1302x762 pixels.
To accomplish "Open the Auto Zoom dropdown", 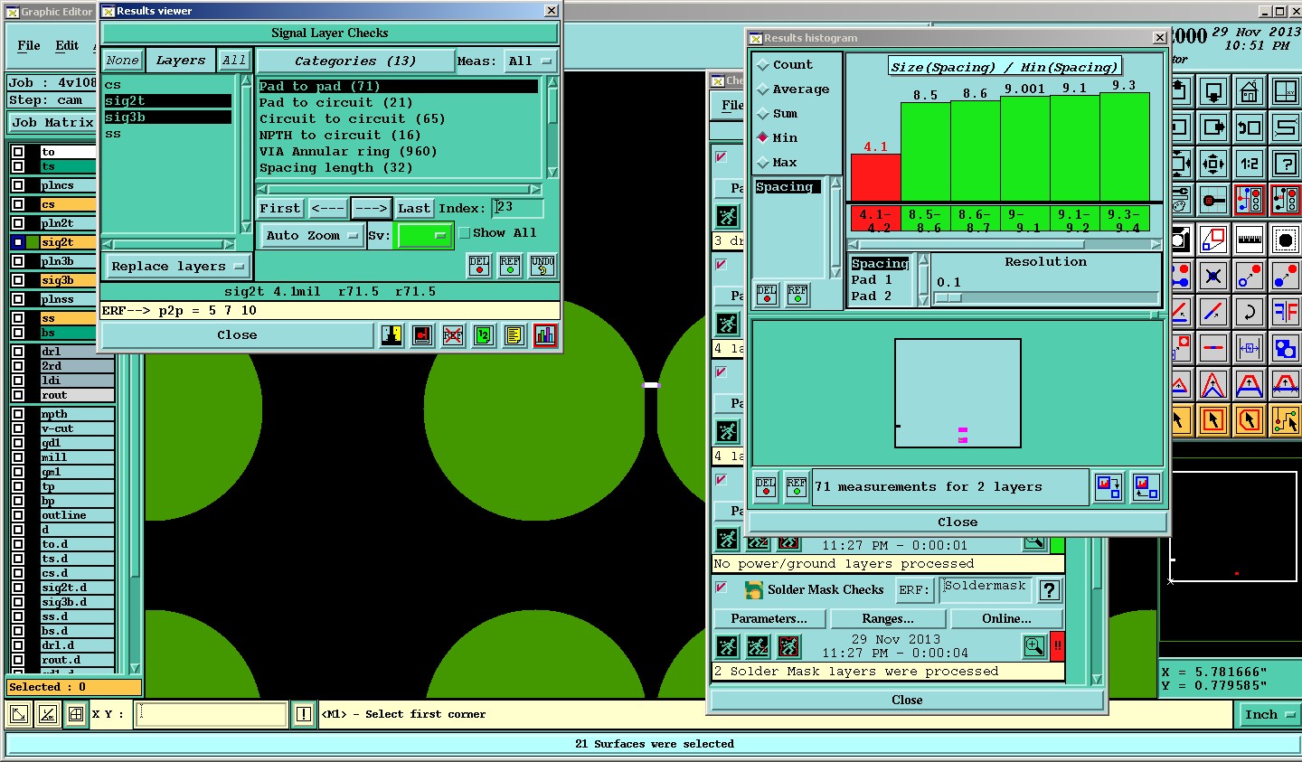I will 312,235.
